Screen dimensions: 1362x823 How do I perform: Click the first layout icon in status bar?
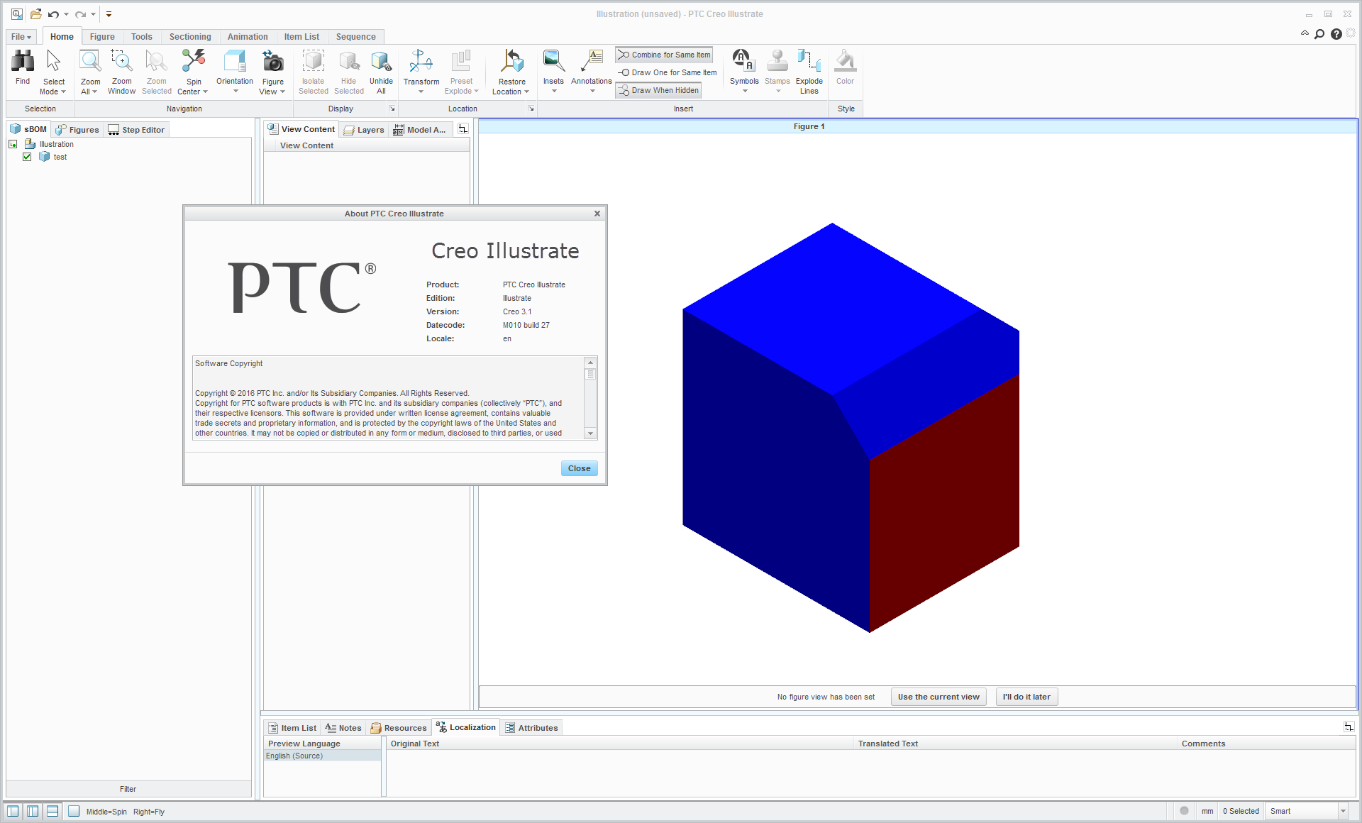(13, 811)
